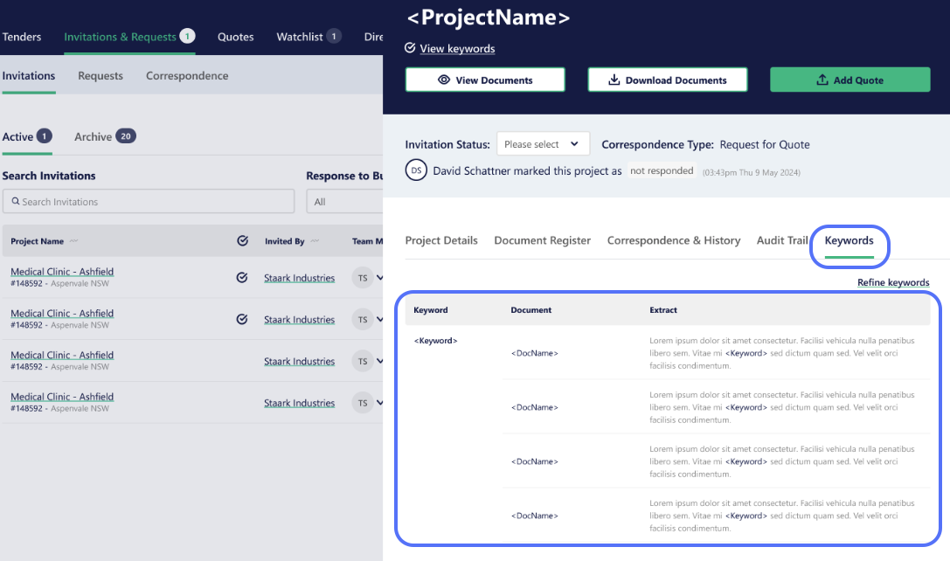Expand team member chevron in third row
The height and width of the screenshot is (561, 950).
click(x=380, y=361)
